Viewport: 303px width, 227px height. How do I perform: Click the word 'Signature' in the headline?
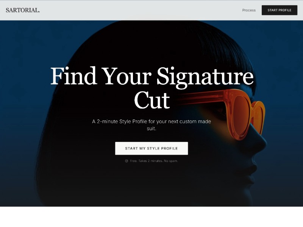205,76
